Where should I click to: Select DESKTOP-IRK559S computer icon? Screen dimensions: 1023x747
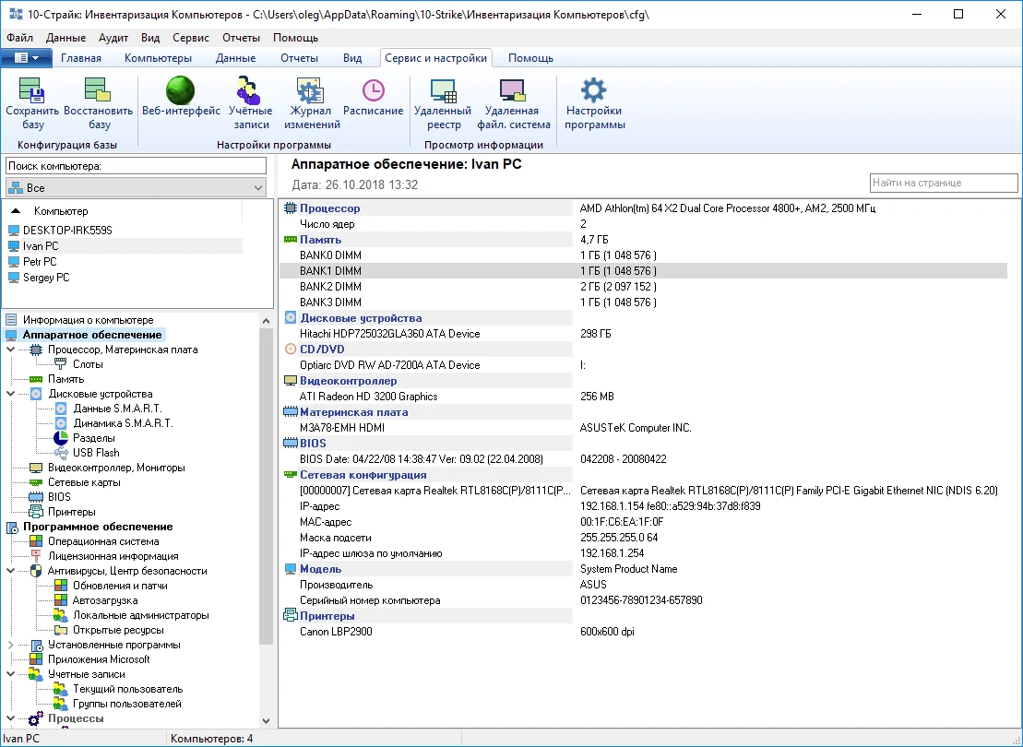tap(14, 231)
